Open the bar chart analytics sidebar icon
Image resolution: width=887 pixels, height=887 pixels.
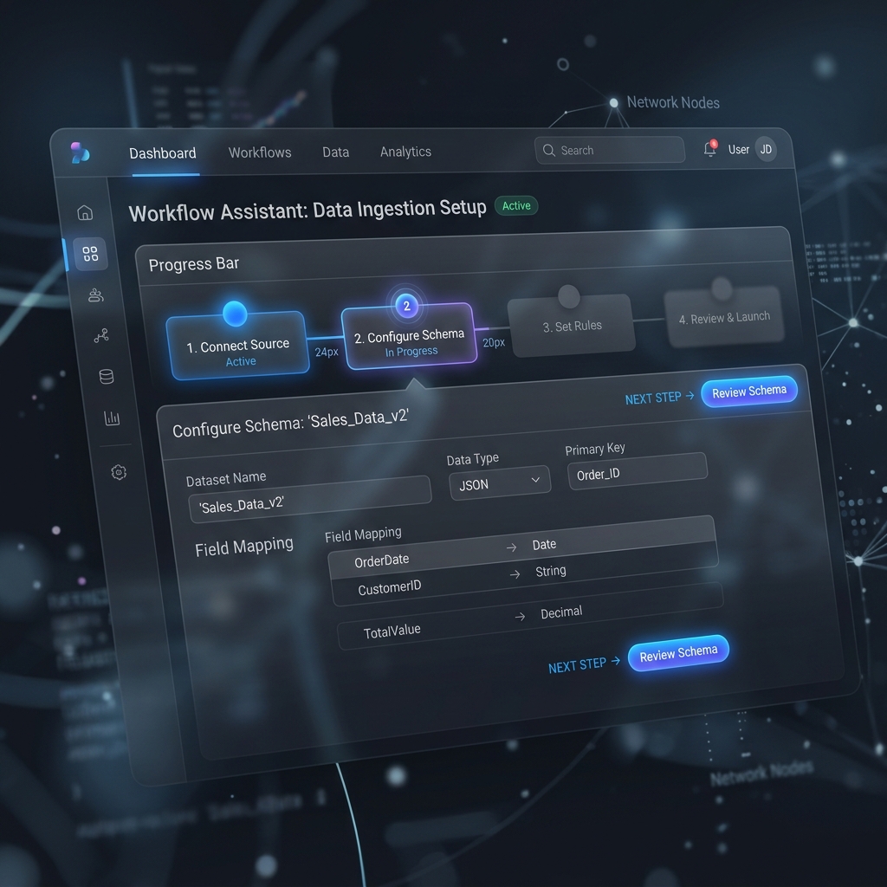coord(112,418)
